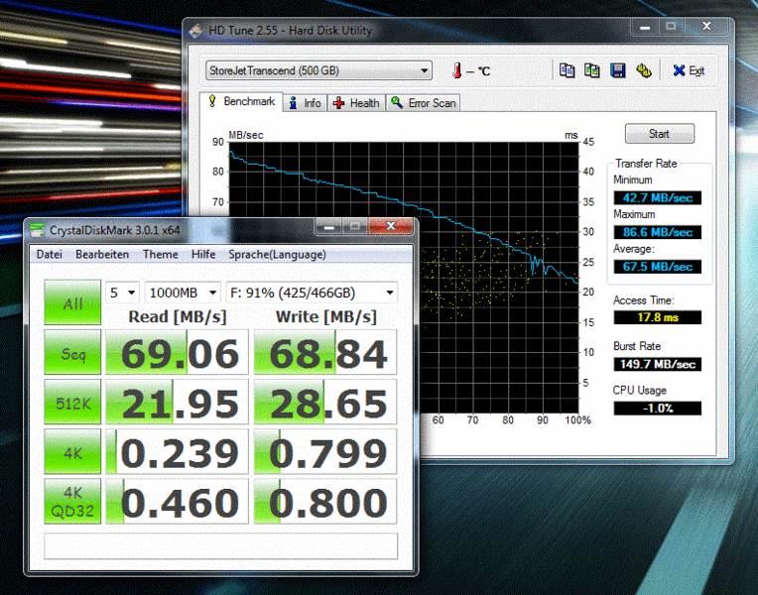The width and height of the screenshot is (758, 595).
Task: Start the HD Tune benchmark
Action: pos(660,134)
